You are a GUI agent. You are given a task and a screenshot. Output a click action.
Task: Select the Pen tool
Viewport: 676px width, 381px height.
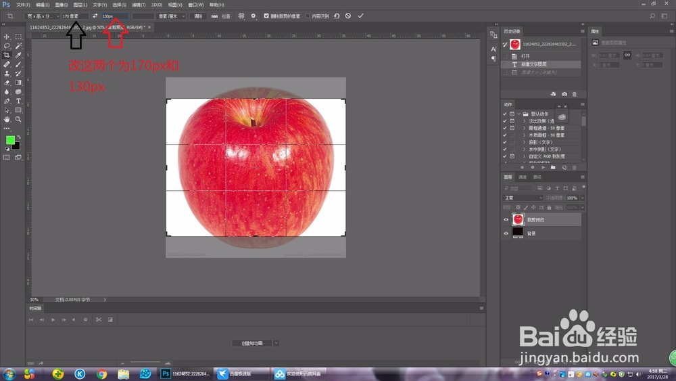(x=7, y=101)
